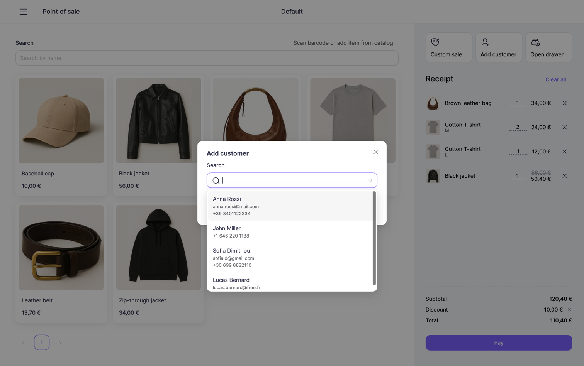Remove Cotton T-shirt size L from receipt
Viewport: 584px width, 366px height.
click(x=565, y=152)
